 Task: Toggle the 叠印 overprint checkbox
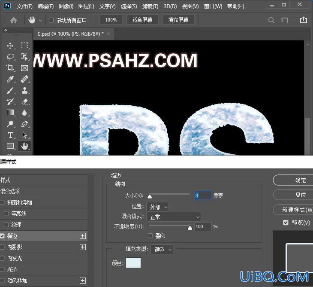tap(150, 235)
